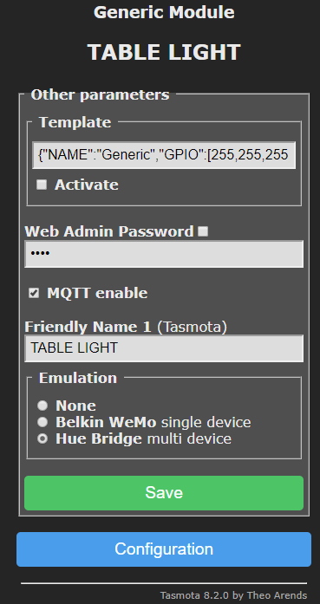This screenshot has width=320, height=604.
Task: Click the MQTT enable label text
Action: pyautogui.click(x=97, y=293)
